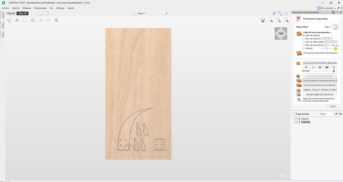Click the snap-to-point crosshair icon
The width and height of the screenshot is (343, 182).
click(274, 13)
